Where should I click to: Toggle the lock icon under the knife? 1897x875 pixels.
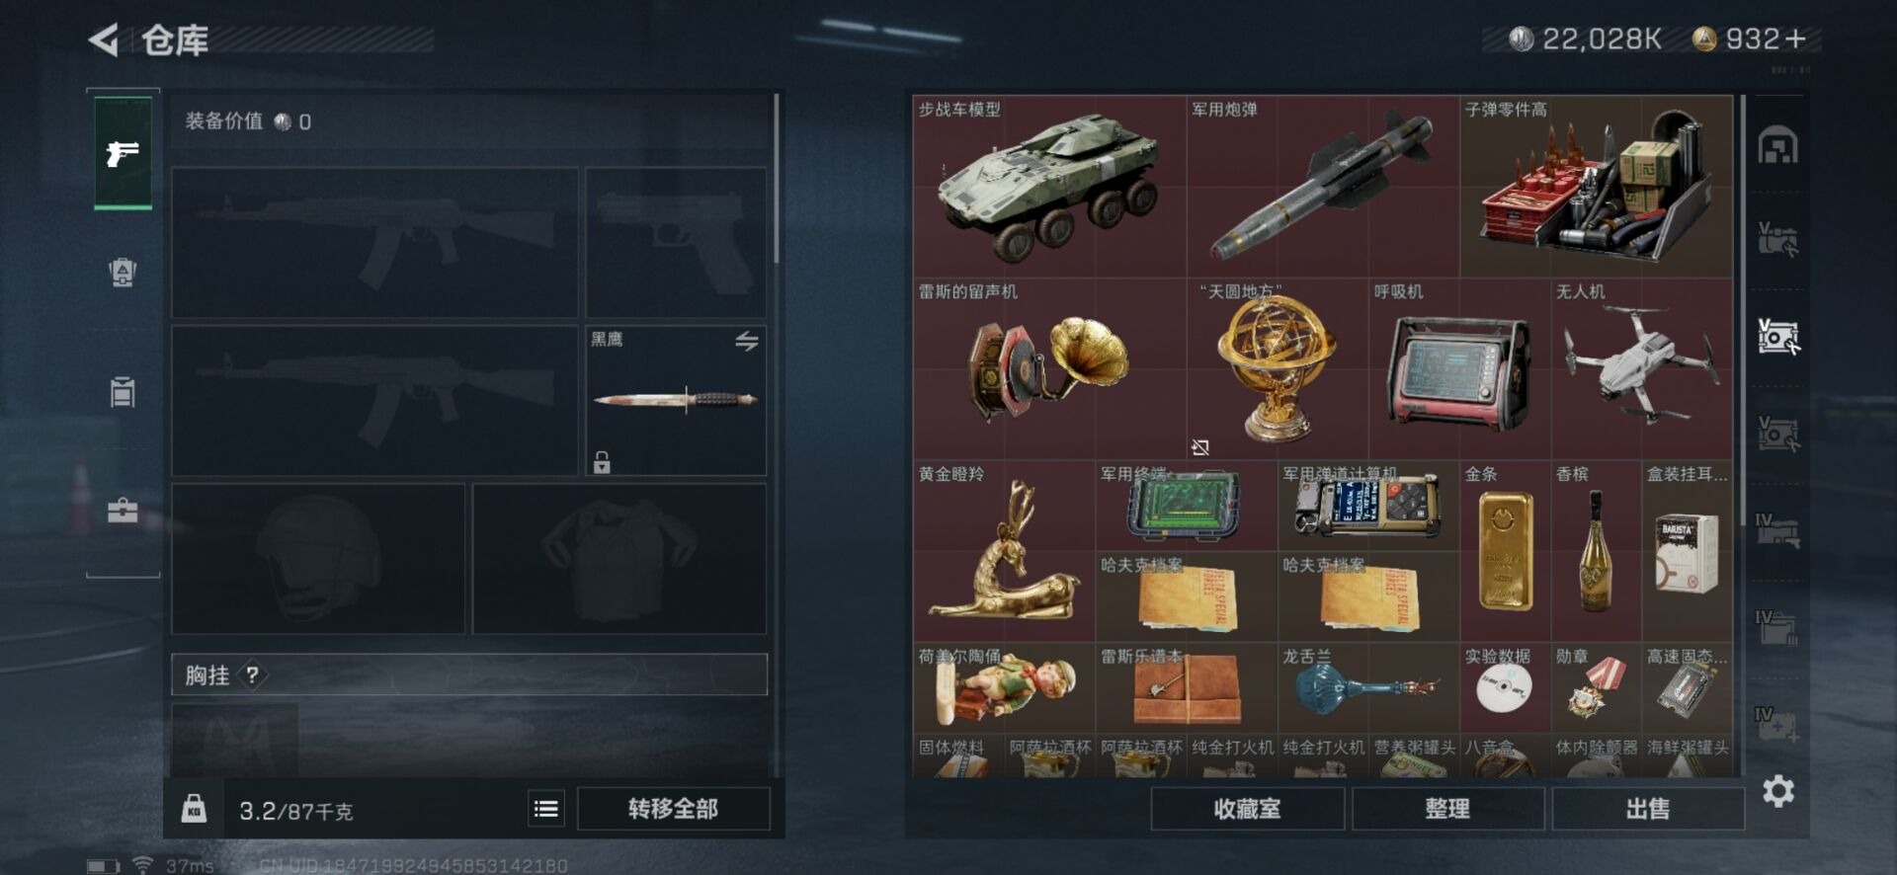(602, 461)
